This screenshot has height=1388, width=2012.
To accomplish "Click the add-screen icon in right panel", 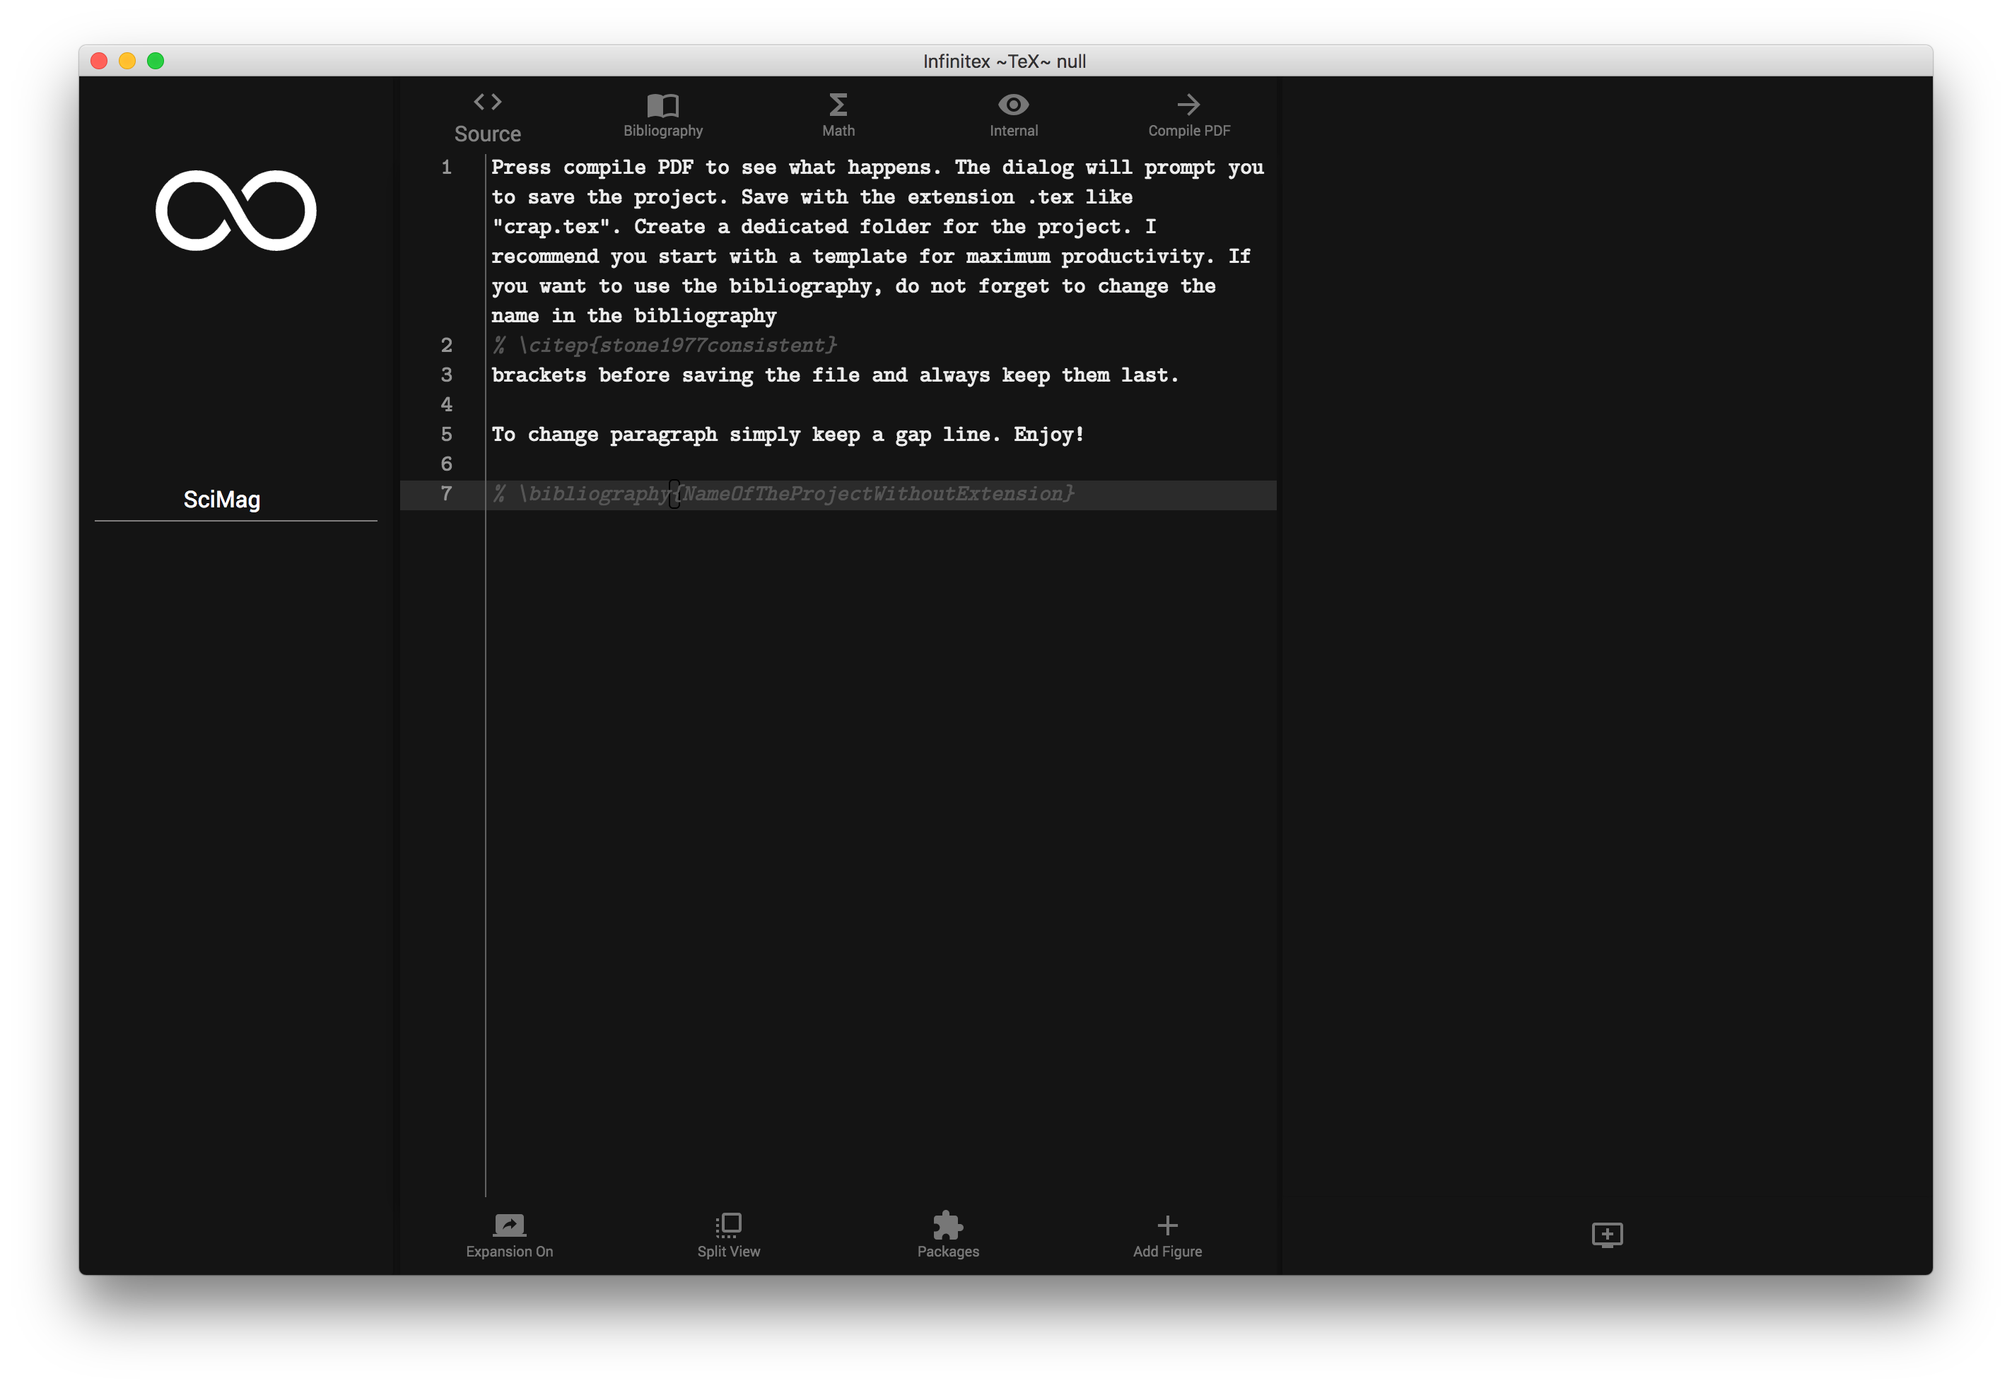I will click(x=1607, y=1234).
